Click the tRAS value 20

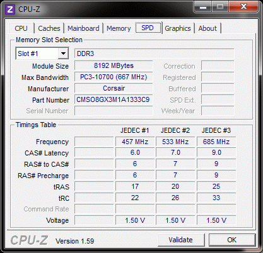point(175,186)
